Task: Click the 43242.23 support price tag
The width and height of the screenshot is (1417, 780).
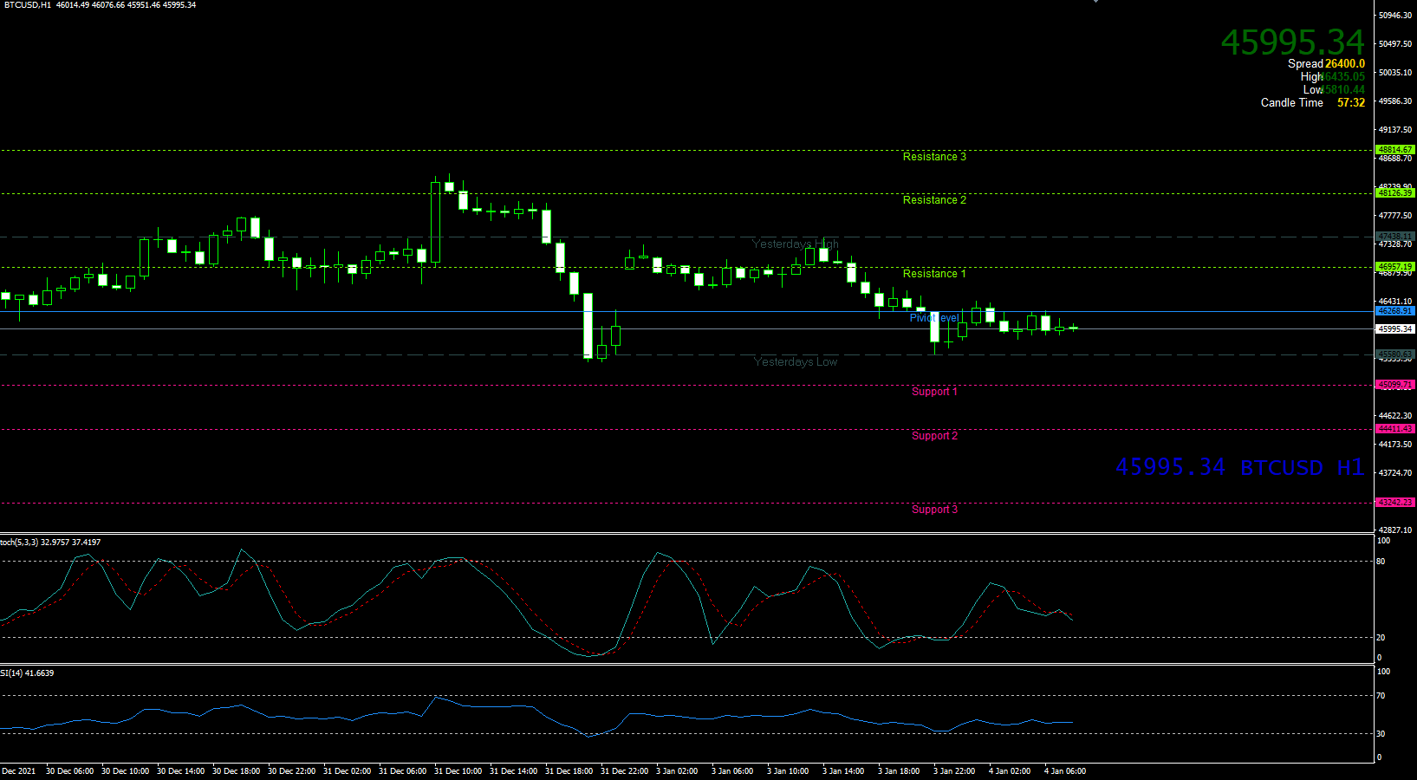Action: pyautogui.click(x=1394, y=503)
